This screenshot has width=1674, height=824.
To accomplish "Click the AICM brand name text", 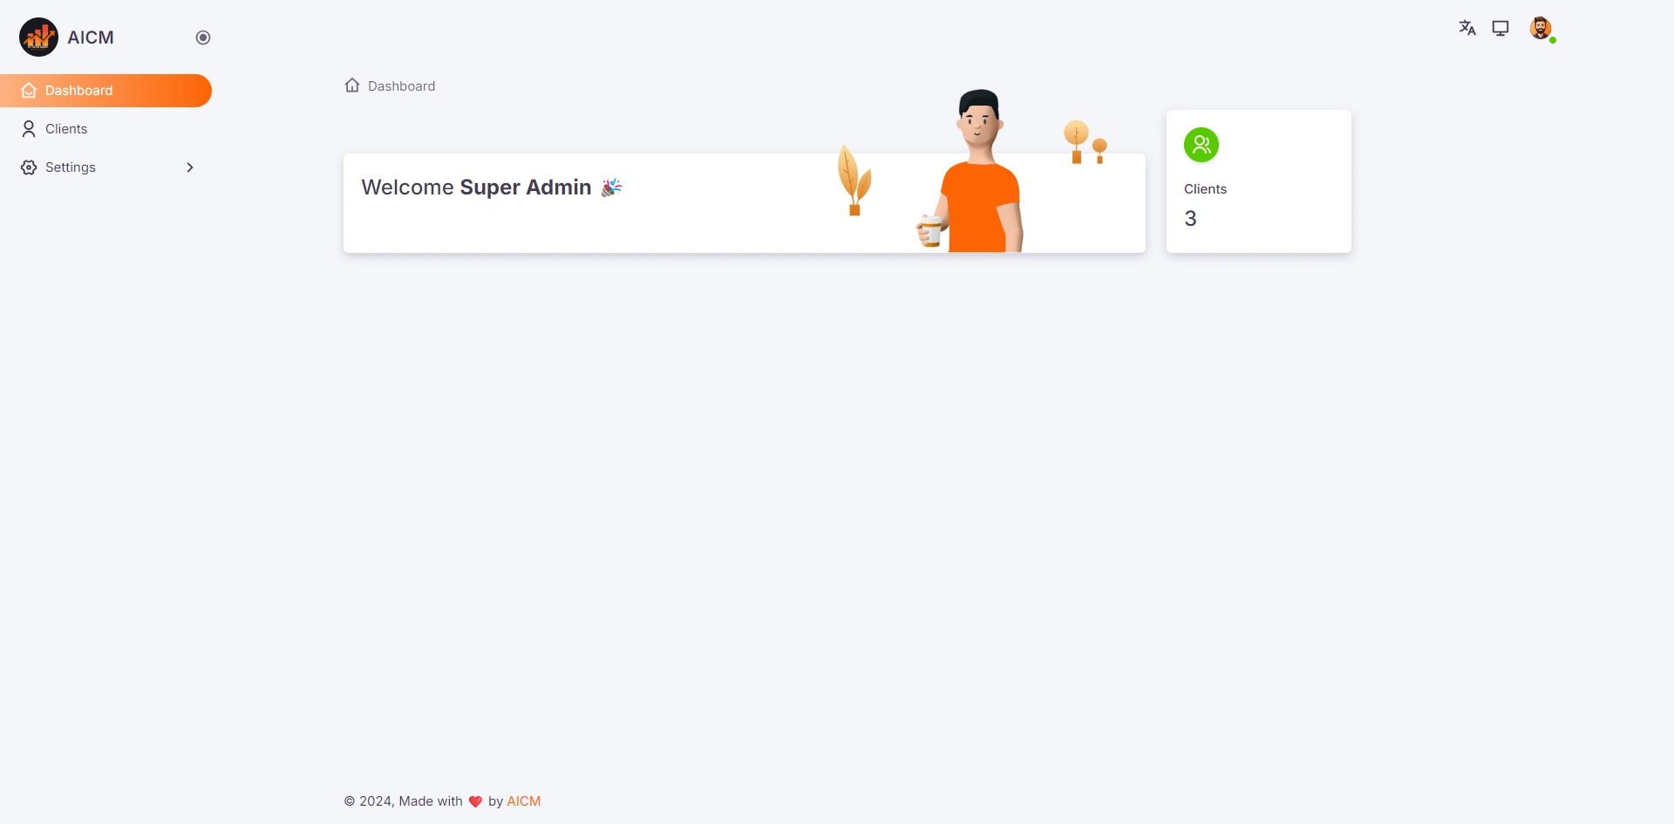I will pyautogui.click(x=91, y=37).
